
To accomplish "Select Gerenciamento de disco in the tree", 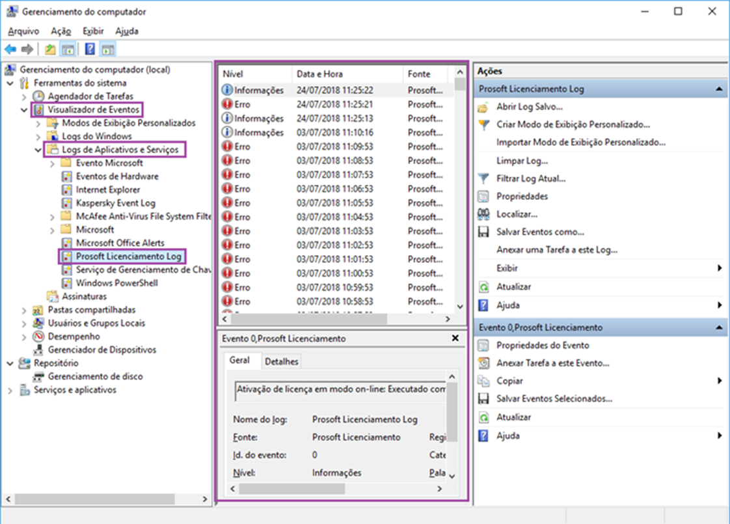I will tap(96, 377).
